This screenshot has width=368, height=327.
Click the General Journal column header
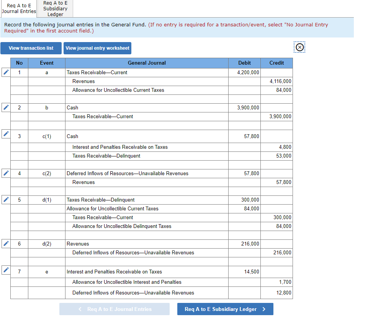(x=147, y=63)
